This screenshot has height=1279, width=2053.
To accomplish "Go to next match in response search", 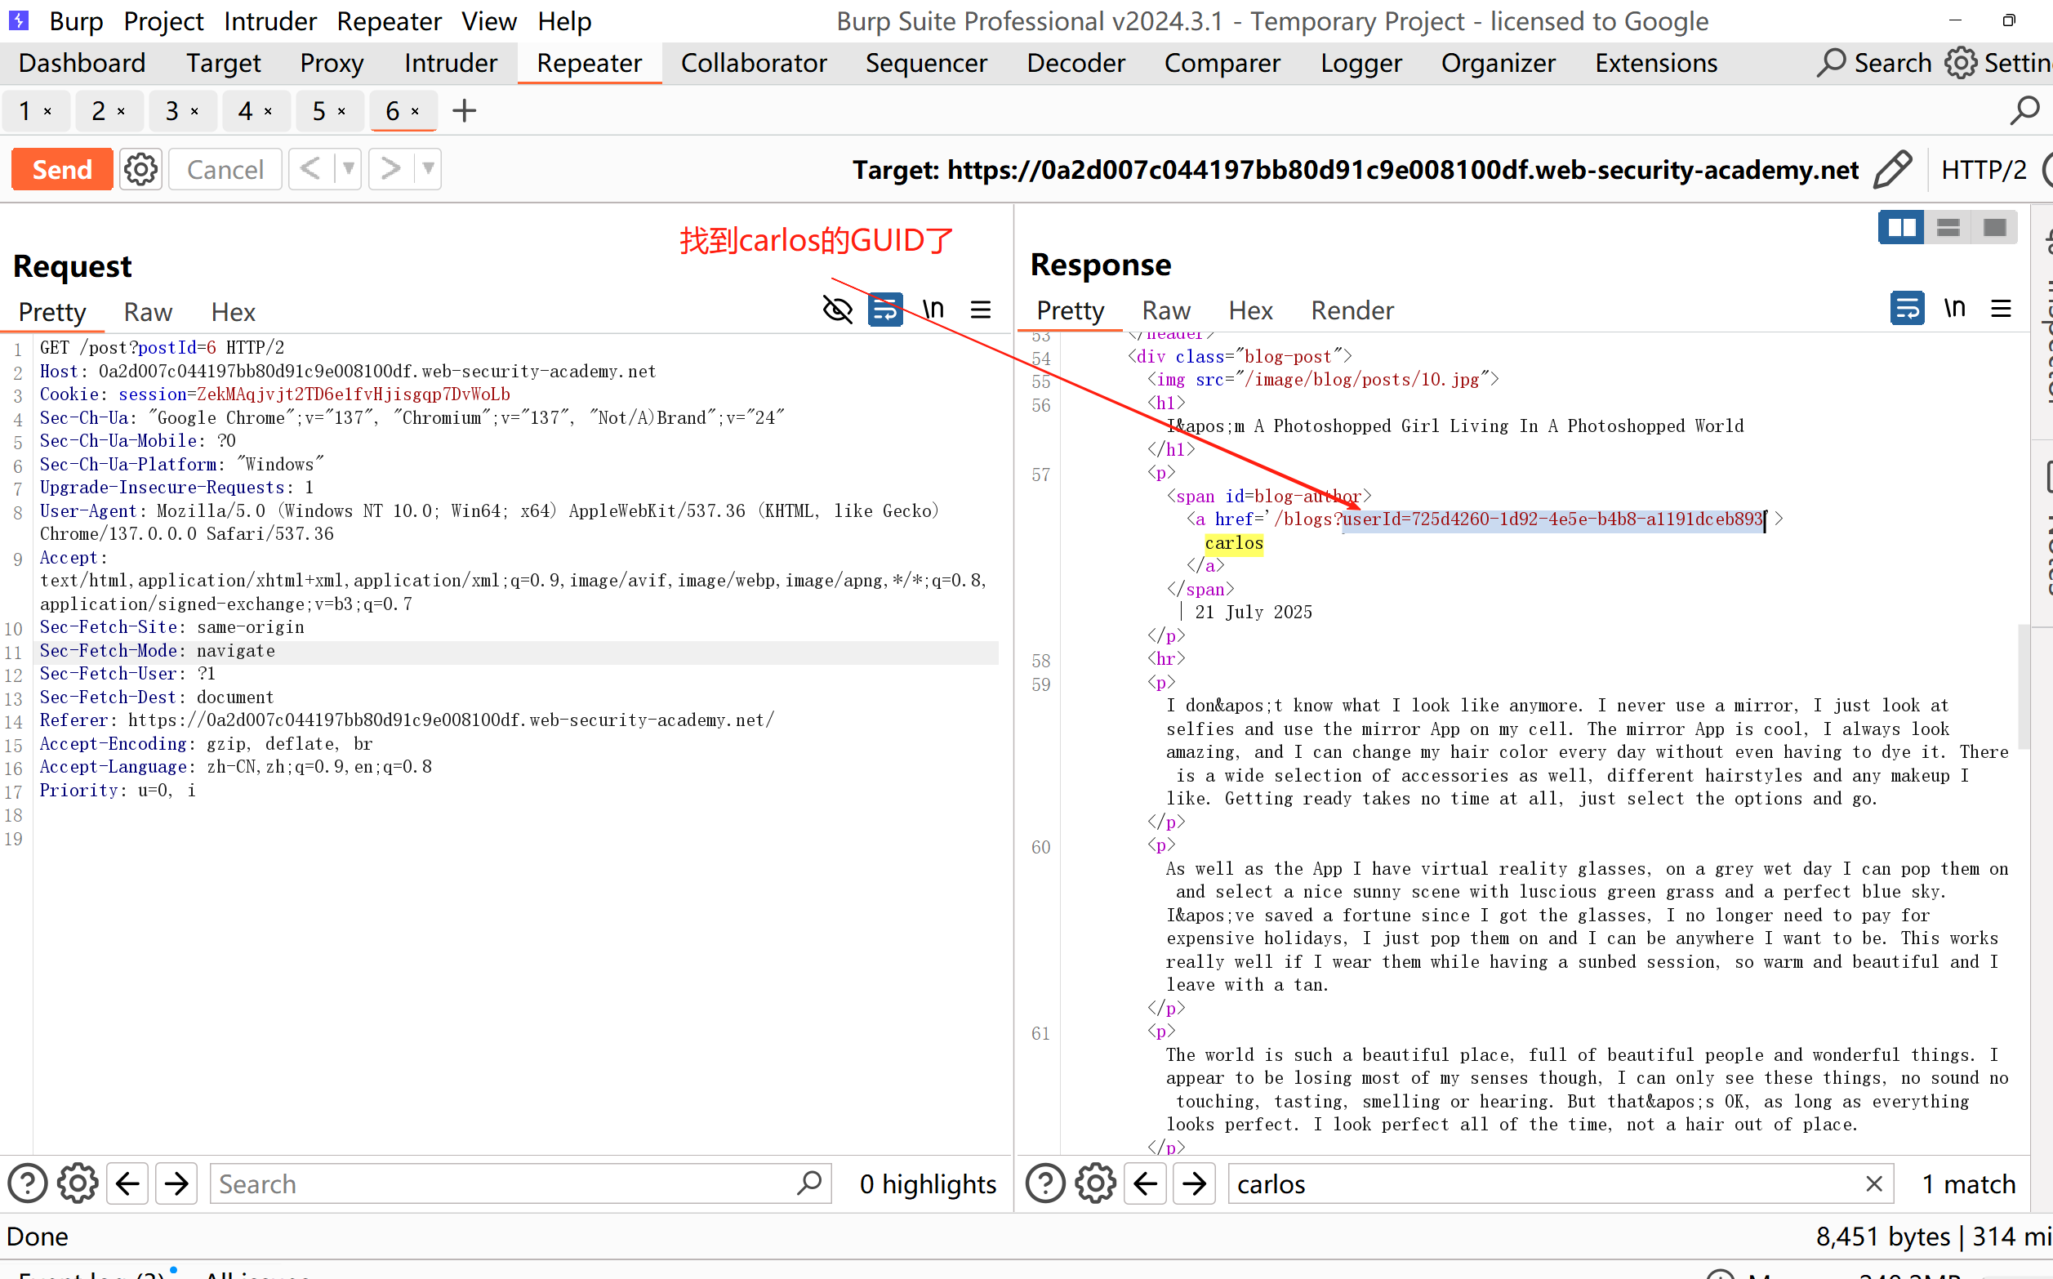I will tap(1194, 1183).
